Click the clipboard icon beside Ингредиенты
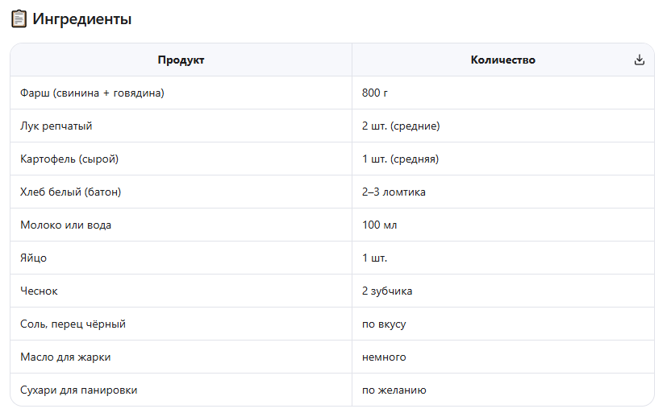The width and height of the screenshot is (671, 417). click(x=19, y=19)
